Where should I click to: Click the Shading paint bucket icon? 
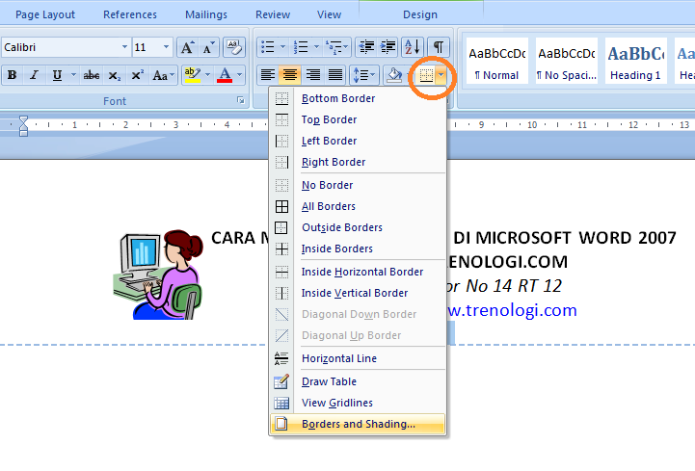394,75
